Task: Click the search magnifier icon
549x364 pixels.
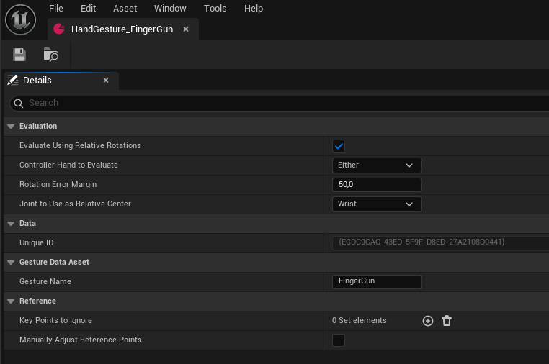Action: coord(19,103)
